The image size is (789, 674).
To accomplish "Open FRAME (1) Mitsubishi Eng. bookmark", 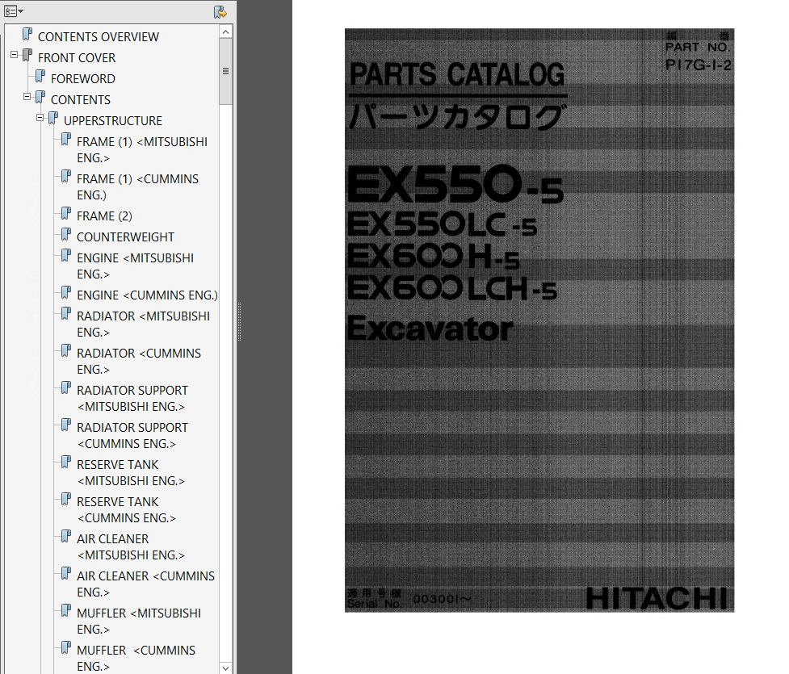I will tap(142, 150).
